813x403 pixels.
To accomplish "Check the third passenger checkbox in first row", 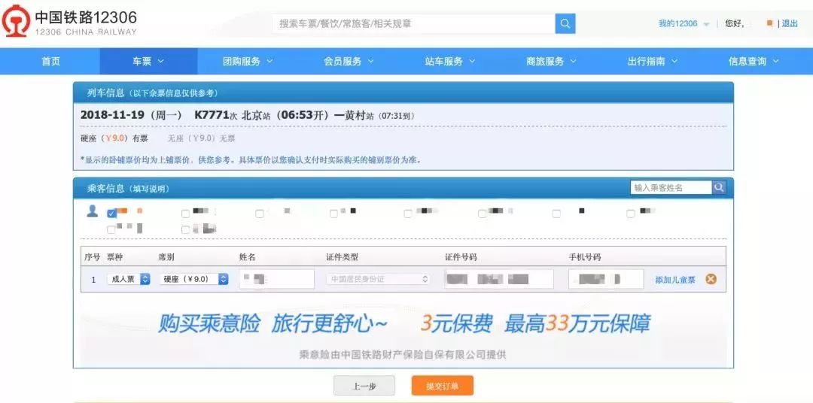I will click(x=260, y=214).
